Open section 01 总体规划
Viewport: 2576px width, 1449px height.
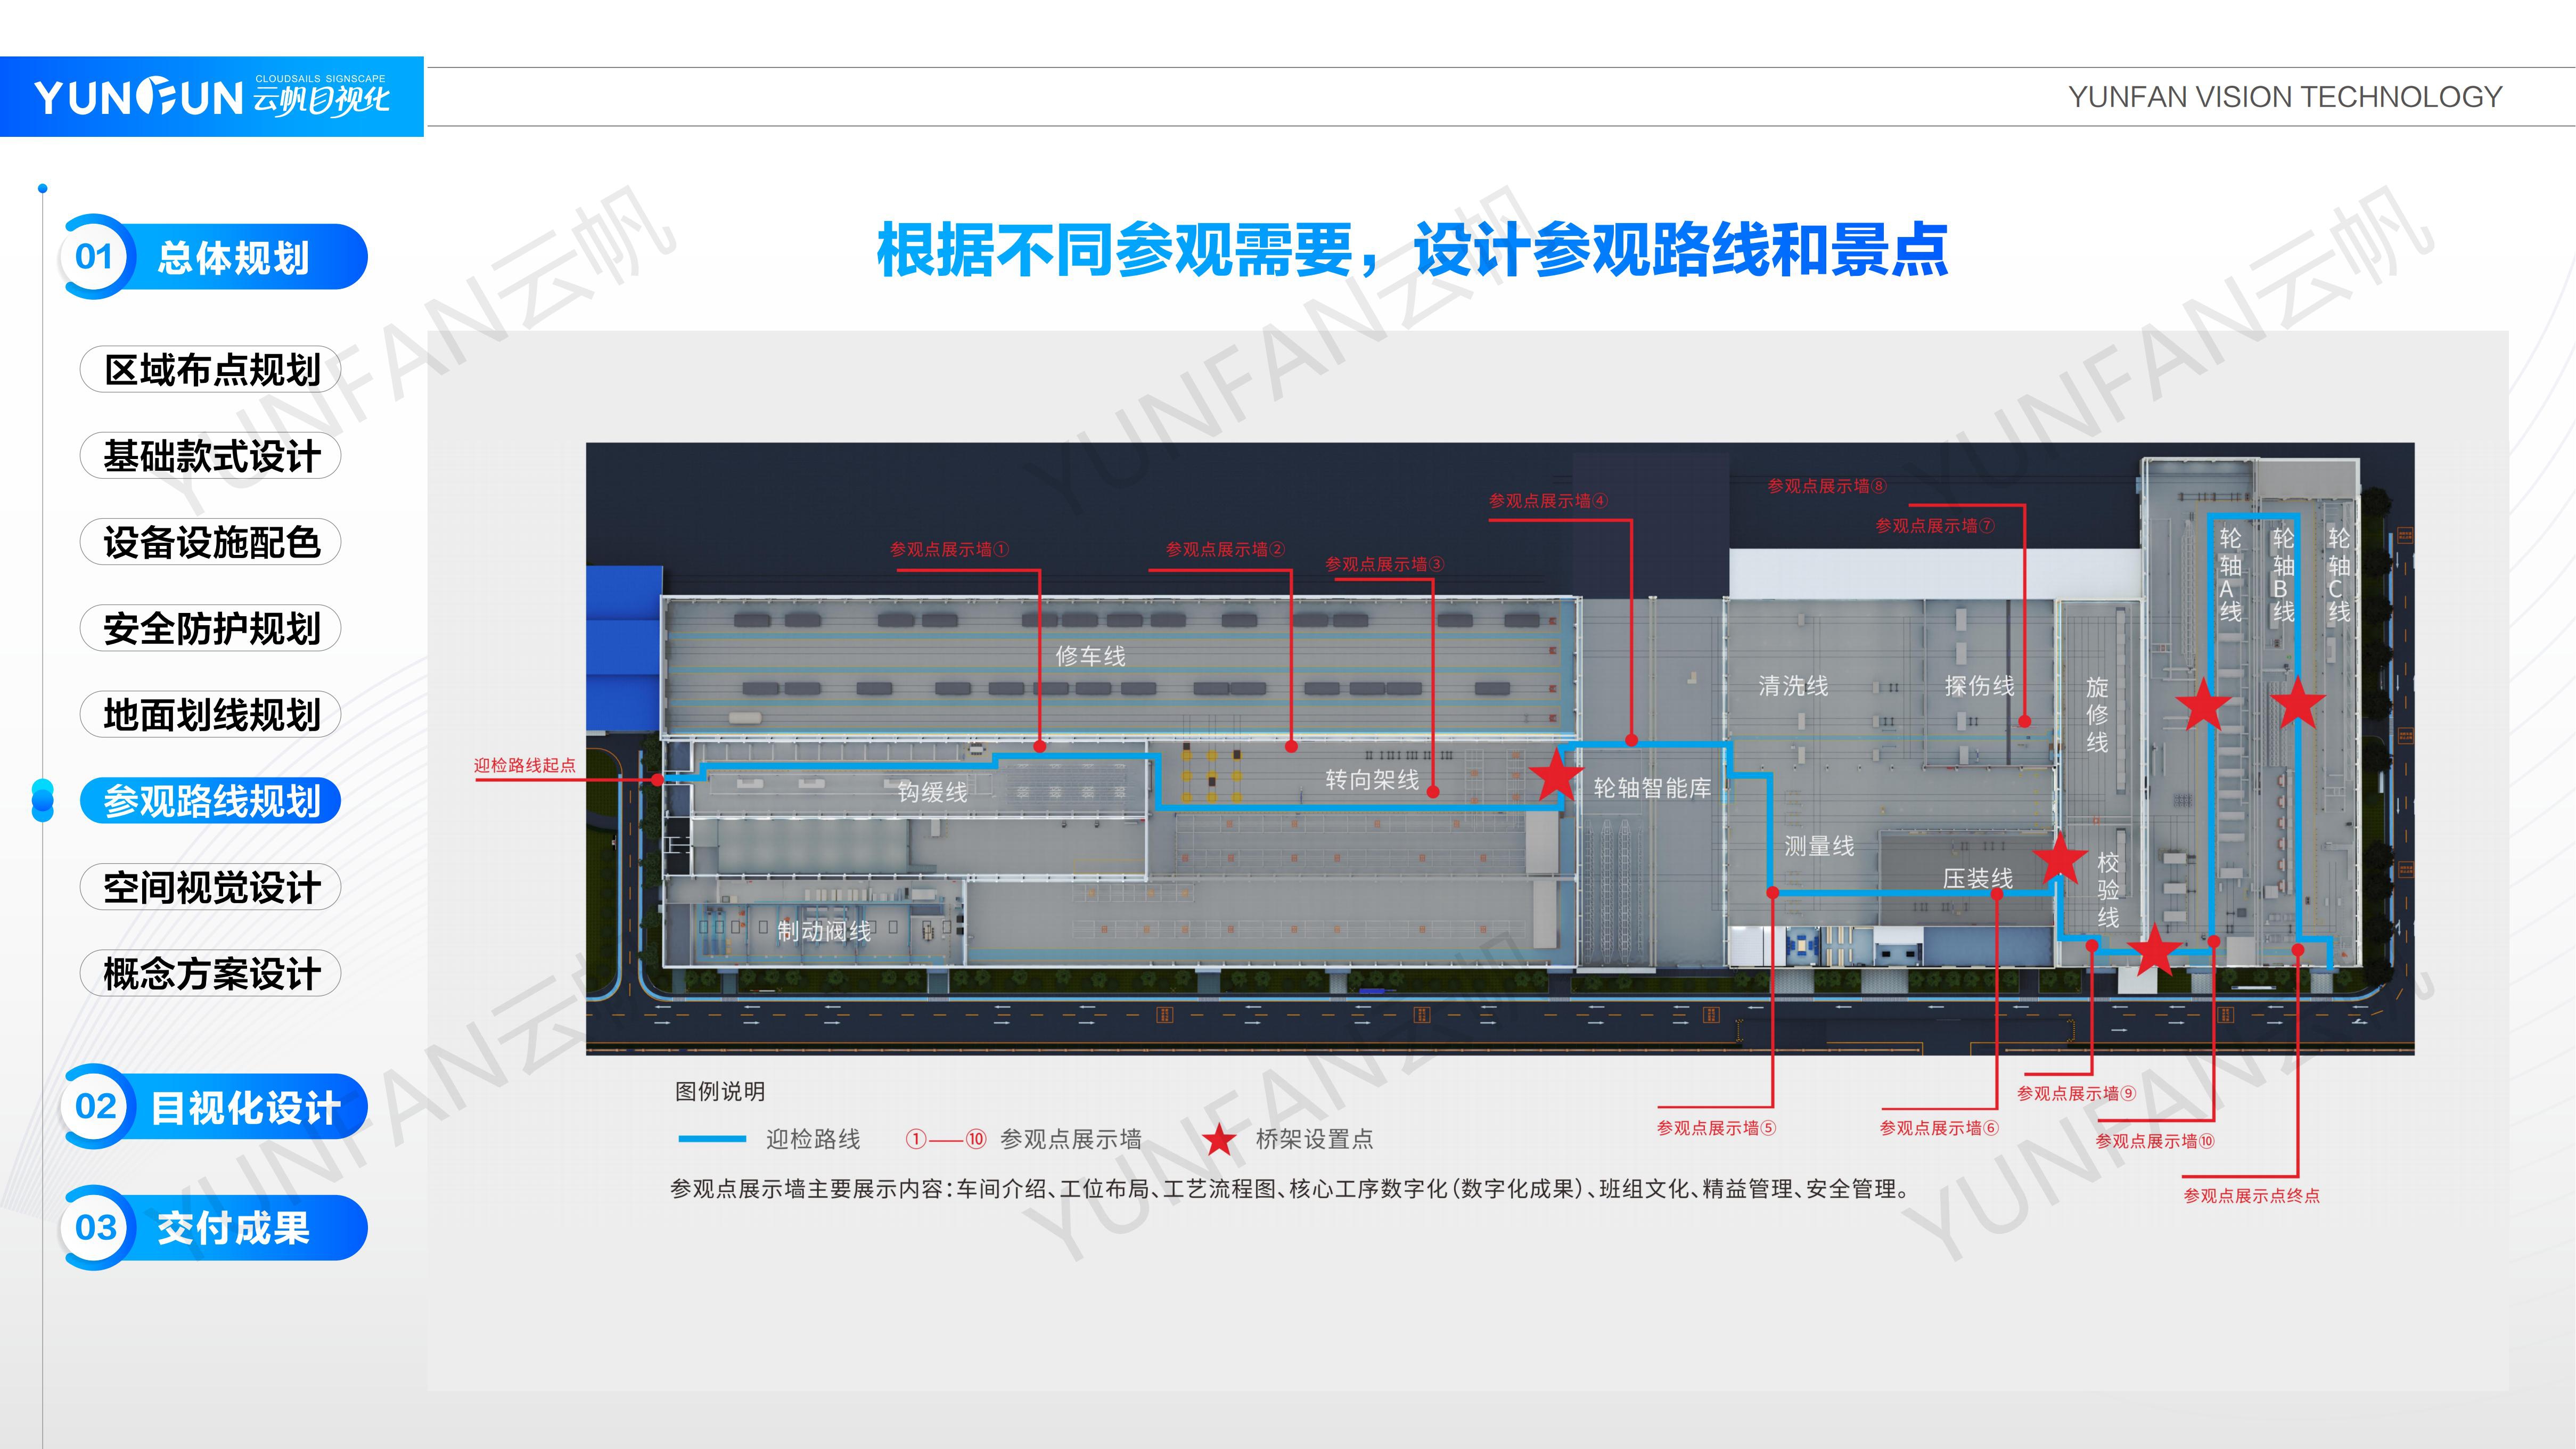[214, 257]
